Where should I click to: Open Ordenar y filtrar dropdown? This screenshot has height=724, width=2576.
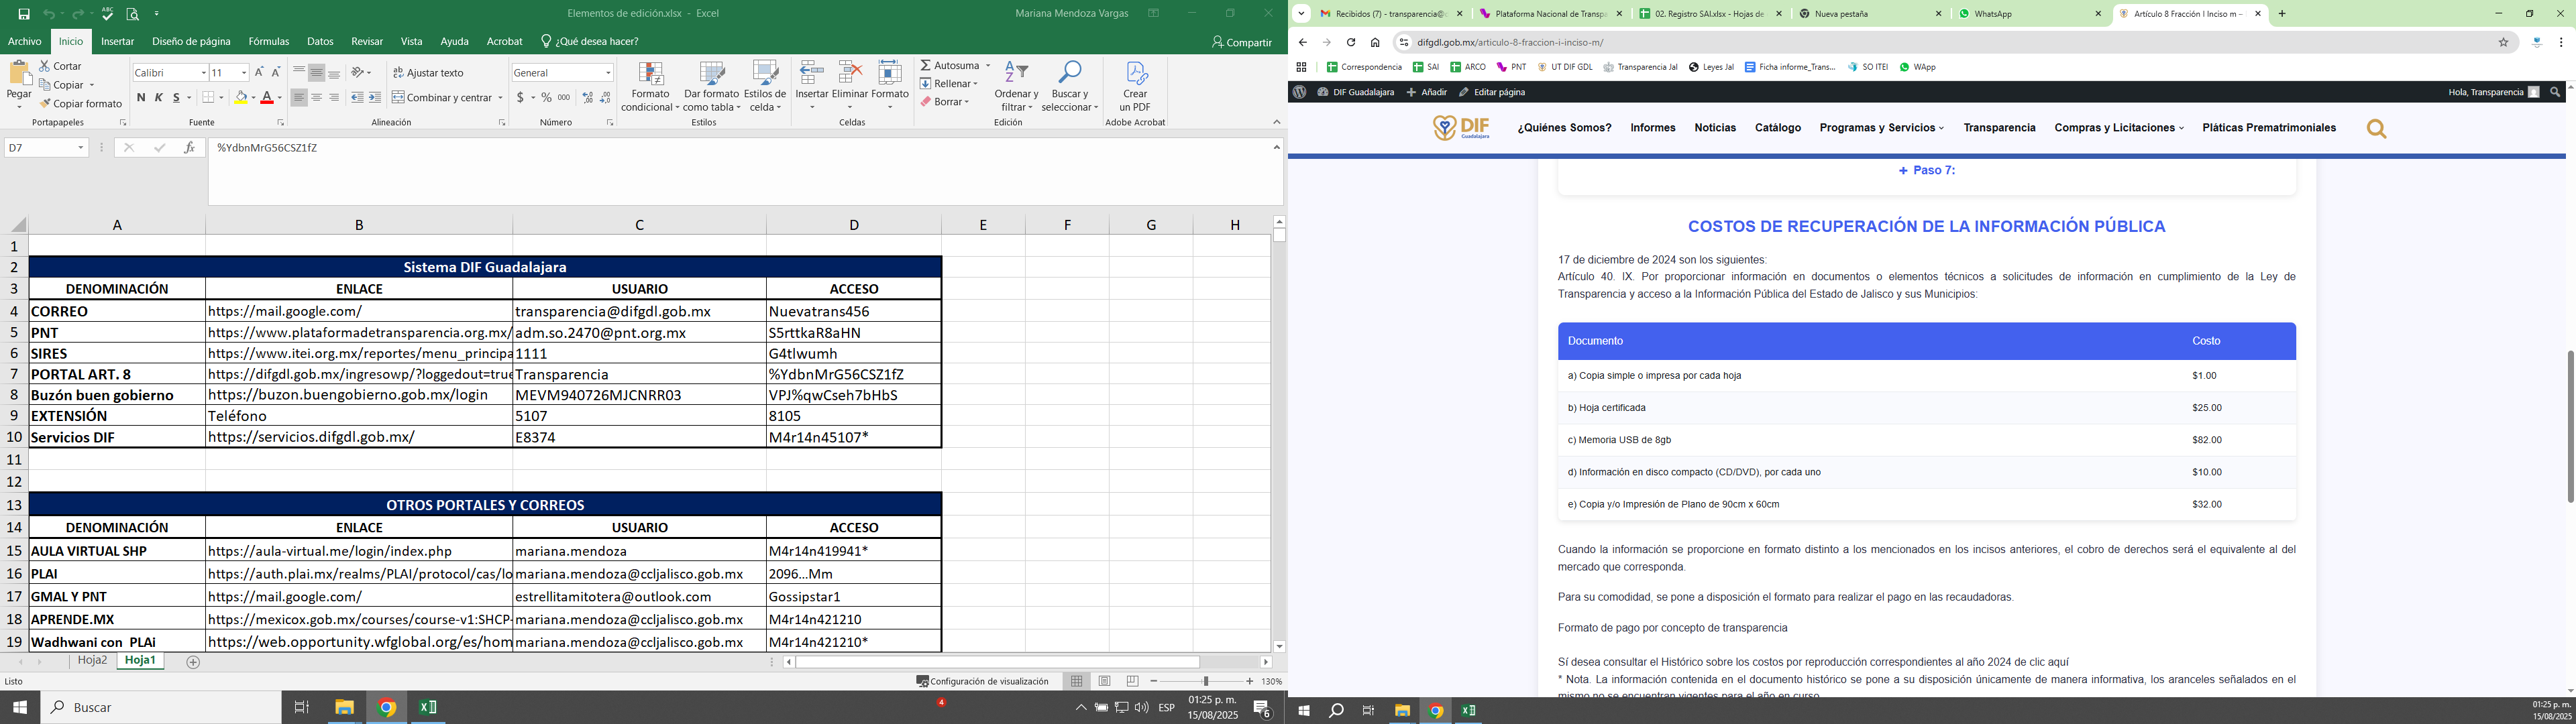click(1016, 87)
